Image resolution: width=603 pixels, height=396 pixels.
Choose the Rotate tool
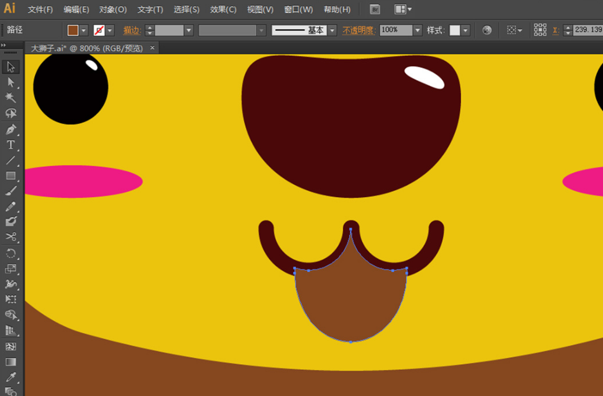[11, 253]
